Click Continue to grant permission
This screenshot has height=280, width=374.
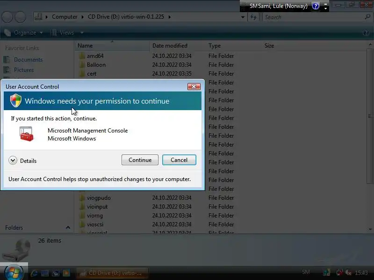coord(140,160)
